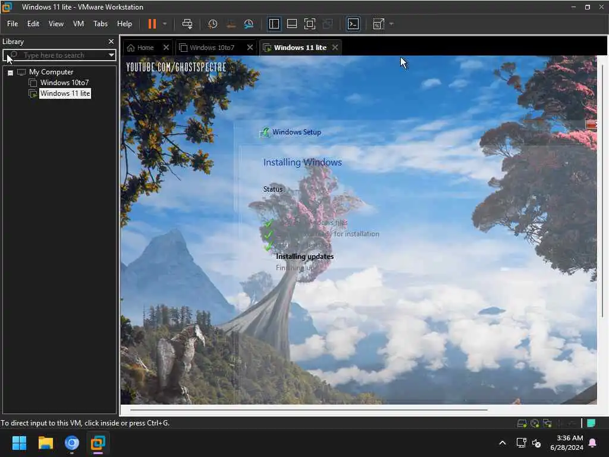The height and width of the screenshot is (457, 609).
Task: Open the power options dropdown beside pause
Action: 165,24
